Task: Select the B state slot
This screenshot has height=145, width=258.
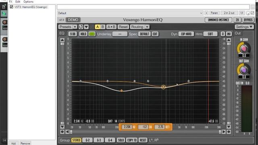Action: (x=103, y=27)
